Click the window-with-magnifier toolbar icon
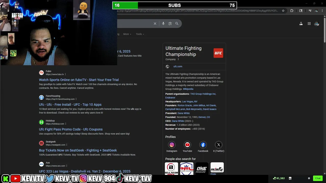The height and width of the screenshot is (183, 326). [301, 11]
